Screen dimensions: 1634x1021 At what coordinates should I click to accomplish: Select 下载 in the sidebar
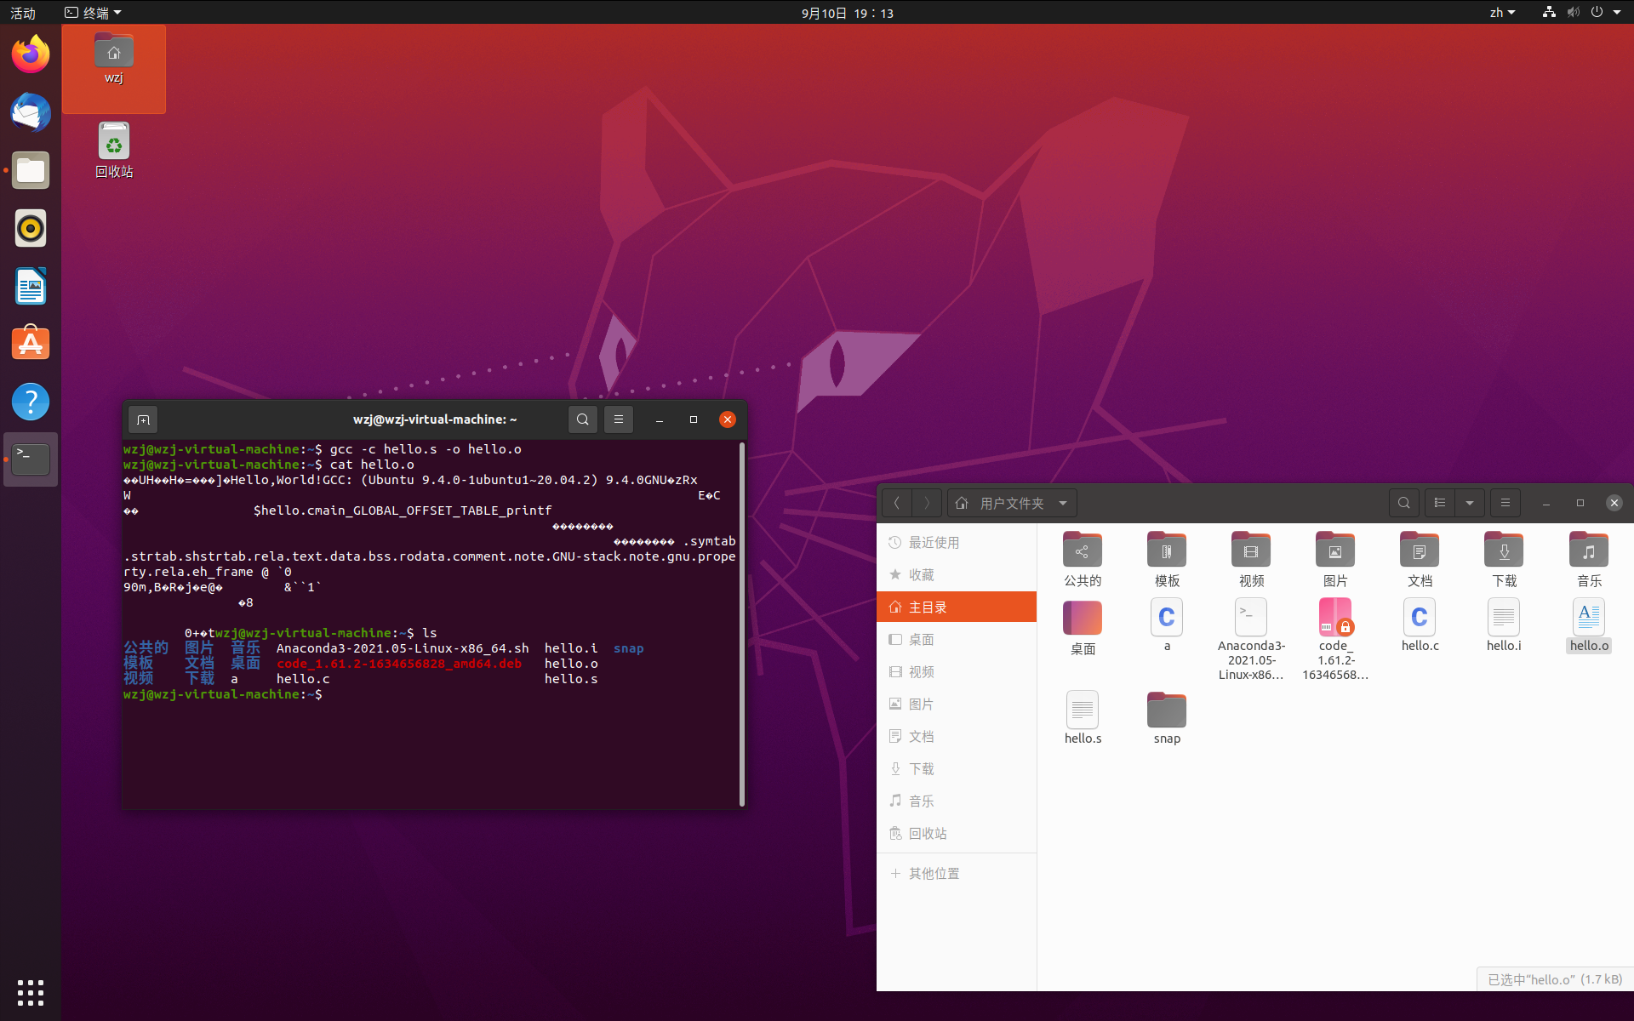(x=921, y=768)
